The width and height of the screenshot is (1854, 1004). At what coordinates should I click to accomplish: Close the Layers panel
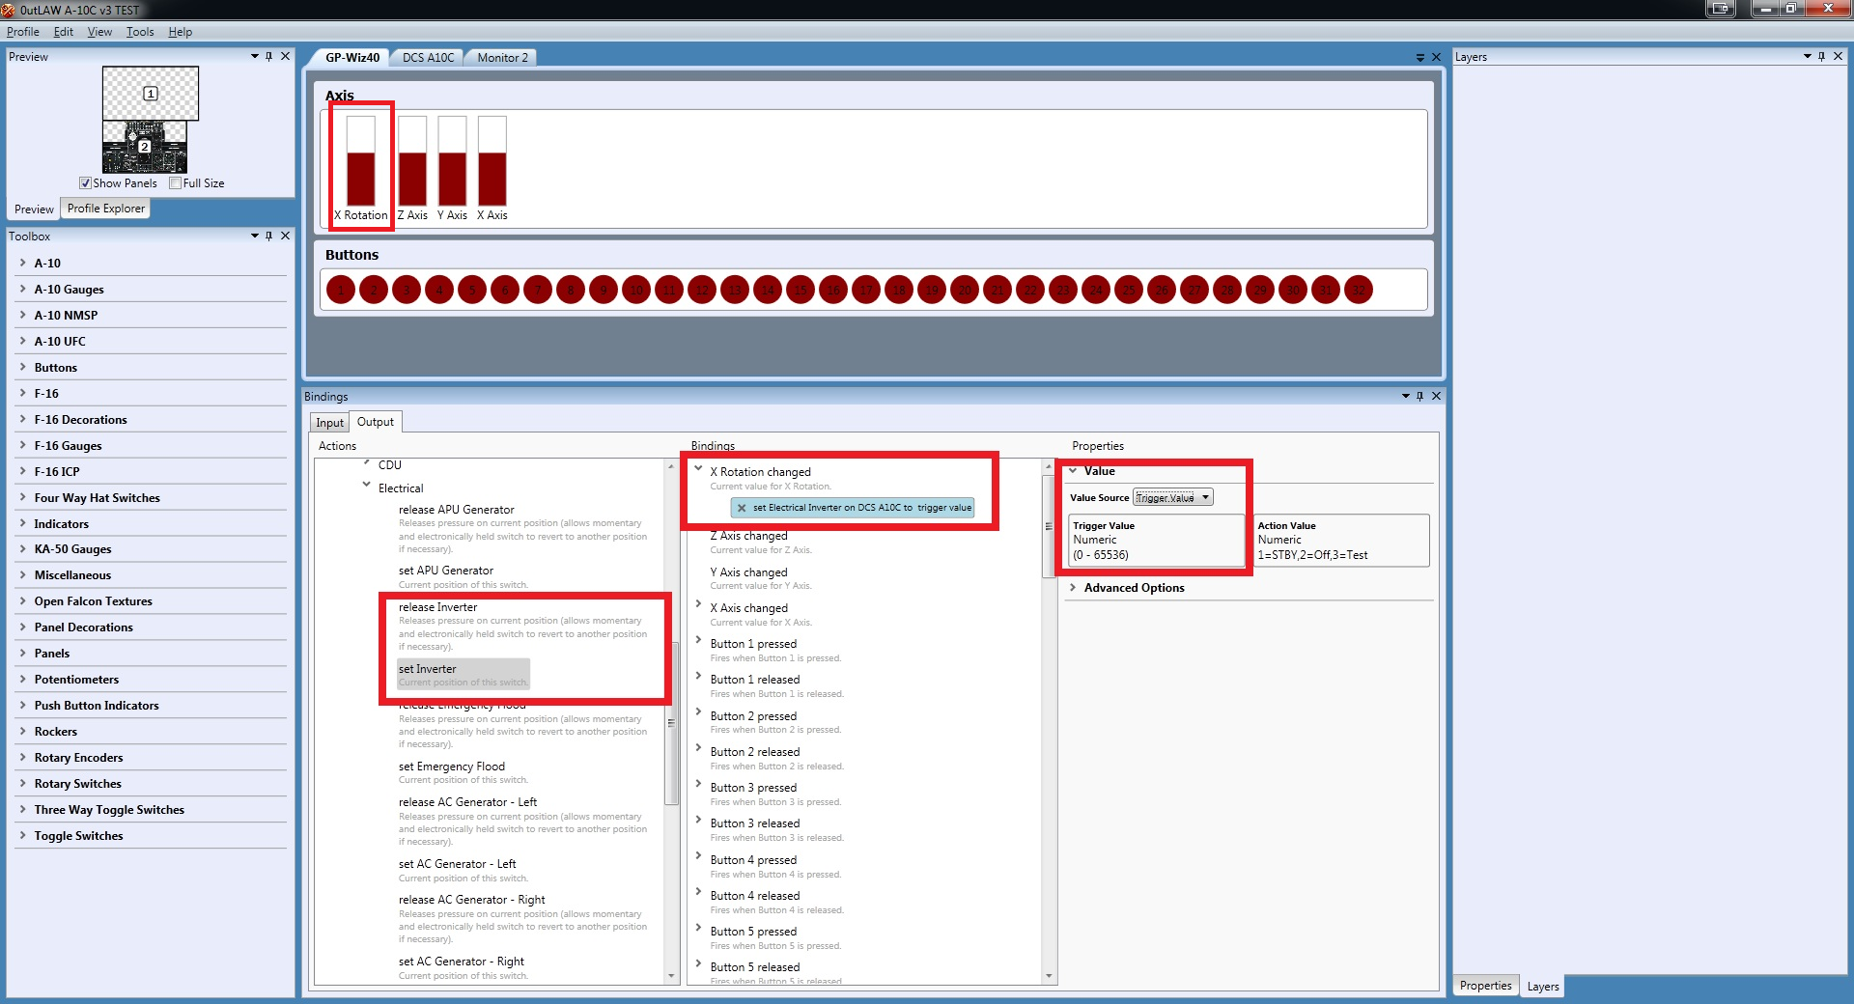[x=1838, y=56]
